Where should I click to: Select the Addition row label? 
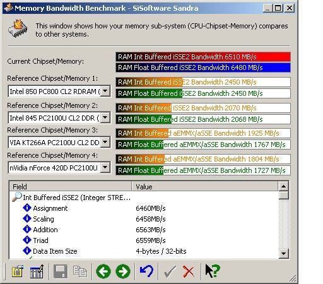point(45,230)
